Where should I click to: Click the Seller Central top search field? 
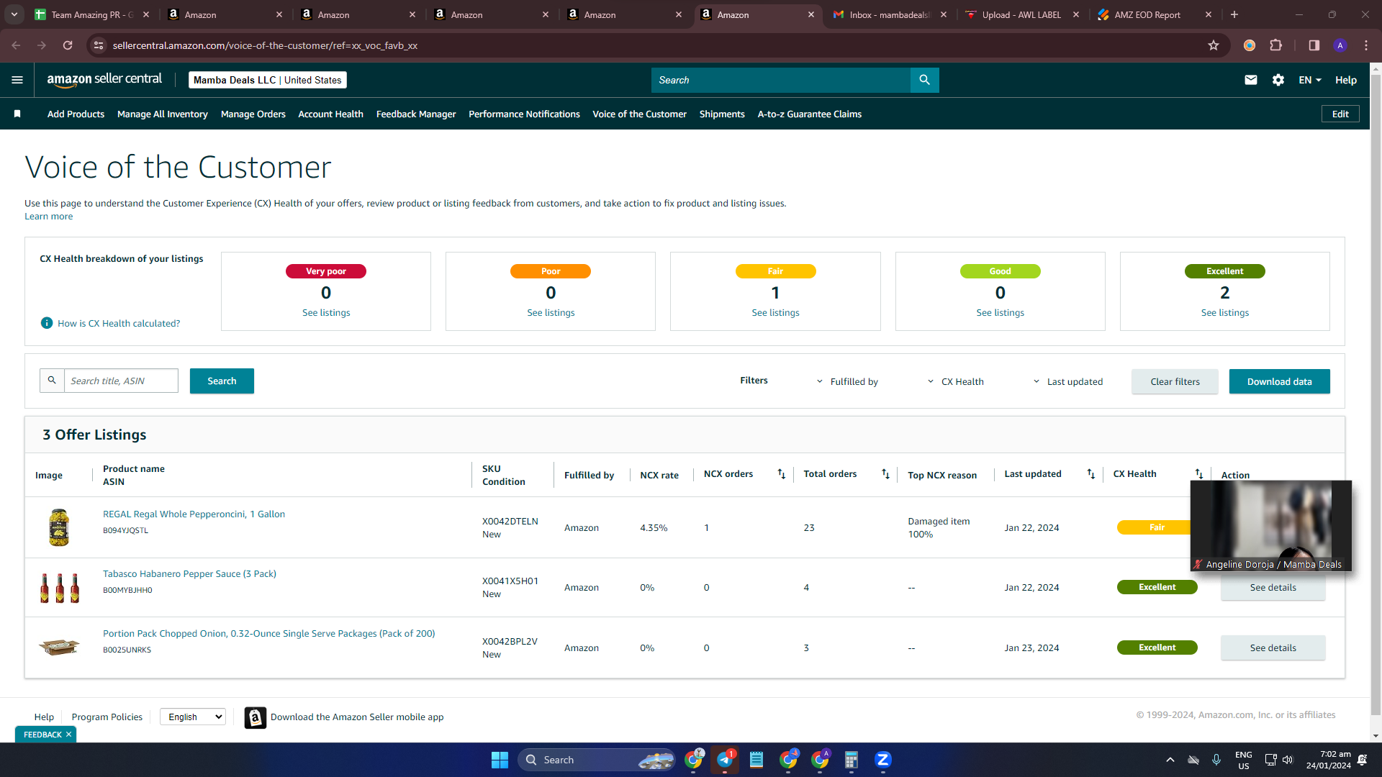click(781, 80)
